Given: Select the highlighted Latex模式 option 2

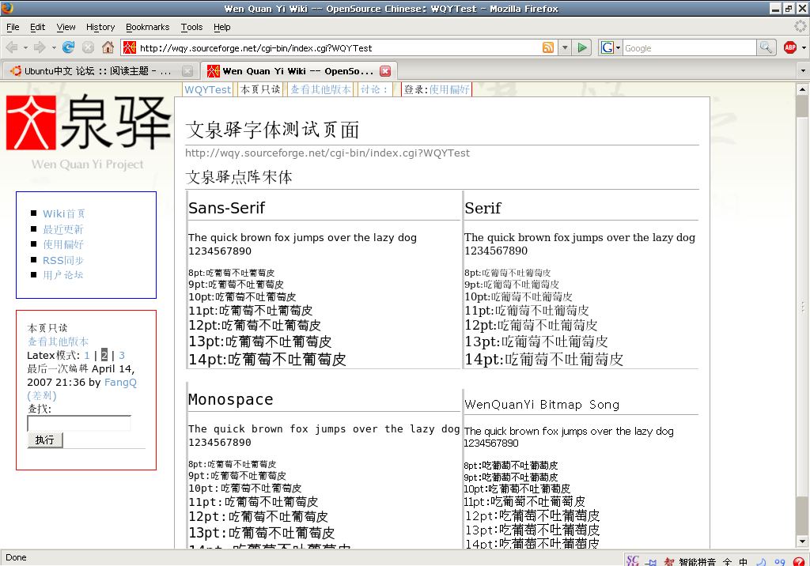Looking at the screenshot, I should pos(104,355).
